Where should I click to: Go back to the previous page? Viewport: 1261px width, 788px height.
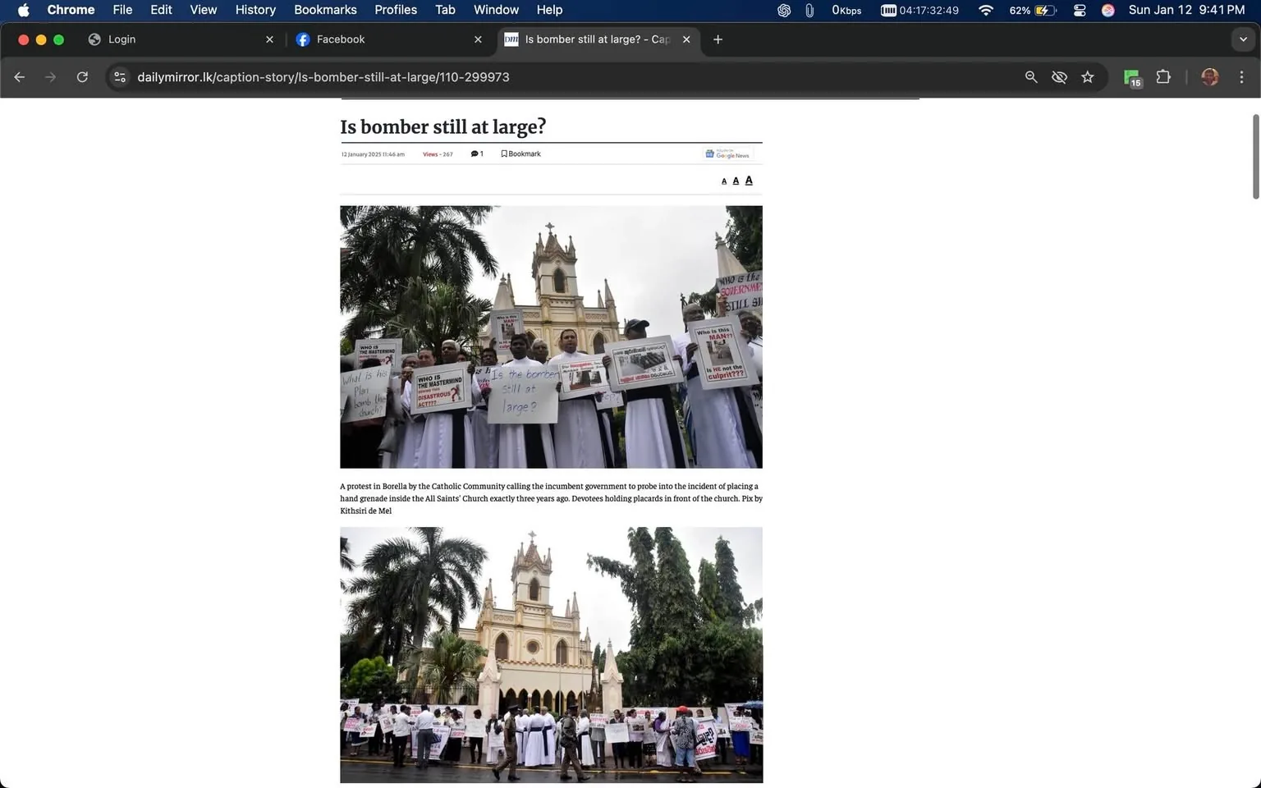pos(19,76)
